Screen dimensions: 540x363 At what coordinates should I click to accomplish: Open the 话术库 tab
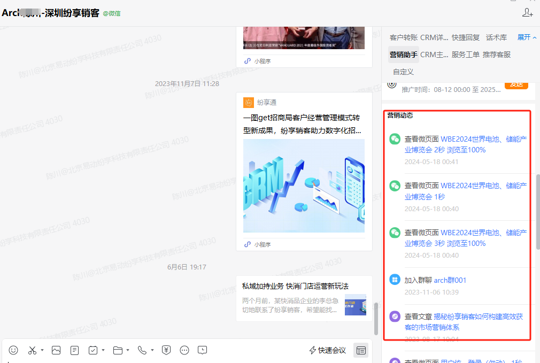coord(496,37)
